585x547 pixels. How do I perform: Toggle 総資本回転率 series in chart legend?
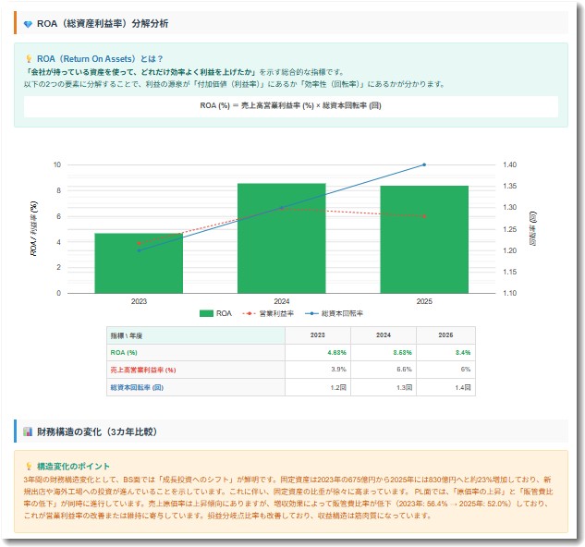[x=335, y=313]
